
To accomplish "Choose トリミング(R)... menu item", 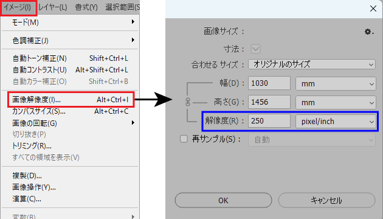I will coord(70,146).
